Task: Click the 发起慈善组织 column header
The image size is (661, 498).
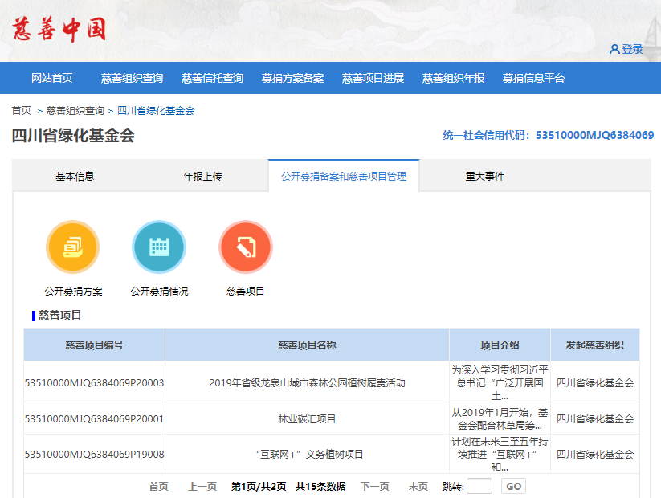Action: (595, 345)
